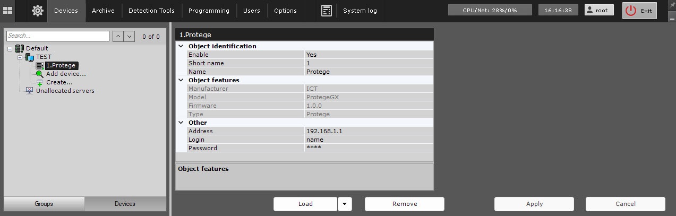Image resolution: width=676 pixels, height=216 pixels.
Task: Click the Create plus icon
Action: point(40,83)
